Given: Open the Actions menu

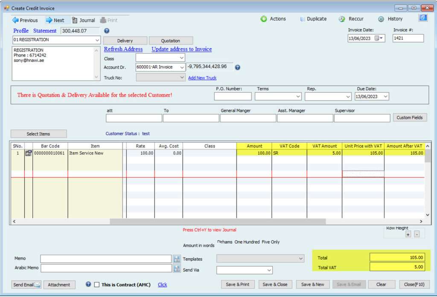Looking at the screenshot, I should pos(273,19).
